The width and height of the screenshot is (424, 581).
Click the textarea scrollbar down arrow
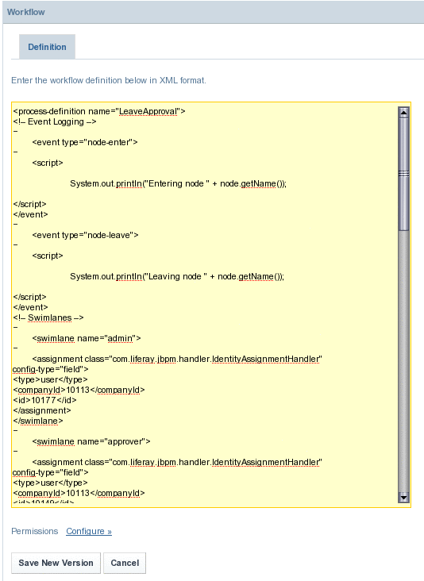[x=403, y=497]
